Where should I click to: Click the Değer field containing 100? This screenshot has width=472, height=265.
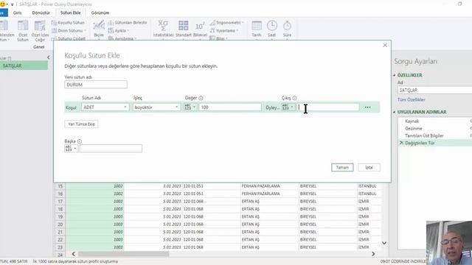click(x=230, y=107)
